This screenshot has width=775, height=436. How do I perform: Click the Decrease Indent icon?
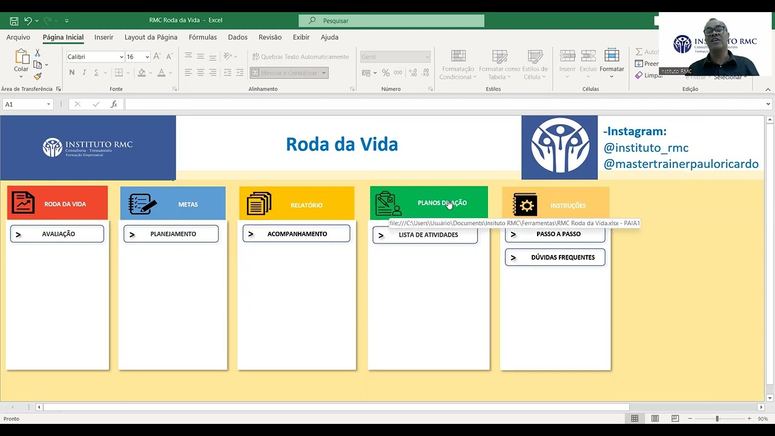[x=228, y=73]
